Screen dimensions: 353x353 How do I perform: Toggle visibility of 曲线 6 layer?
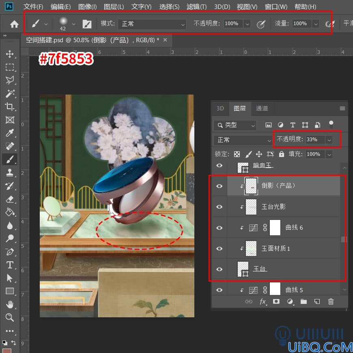tap(219, 228)
